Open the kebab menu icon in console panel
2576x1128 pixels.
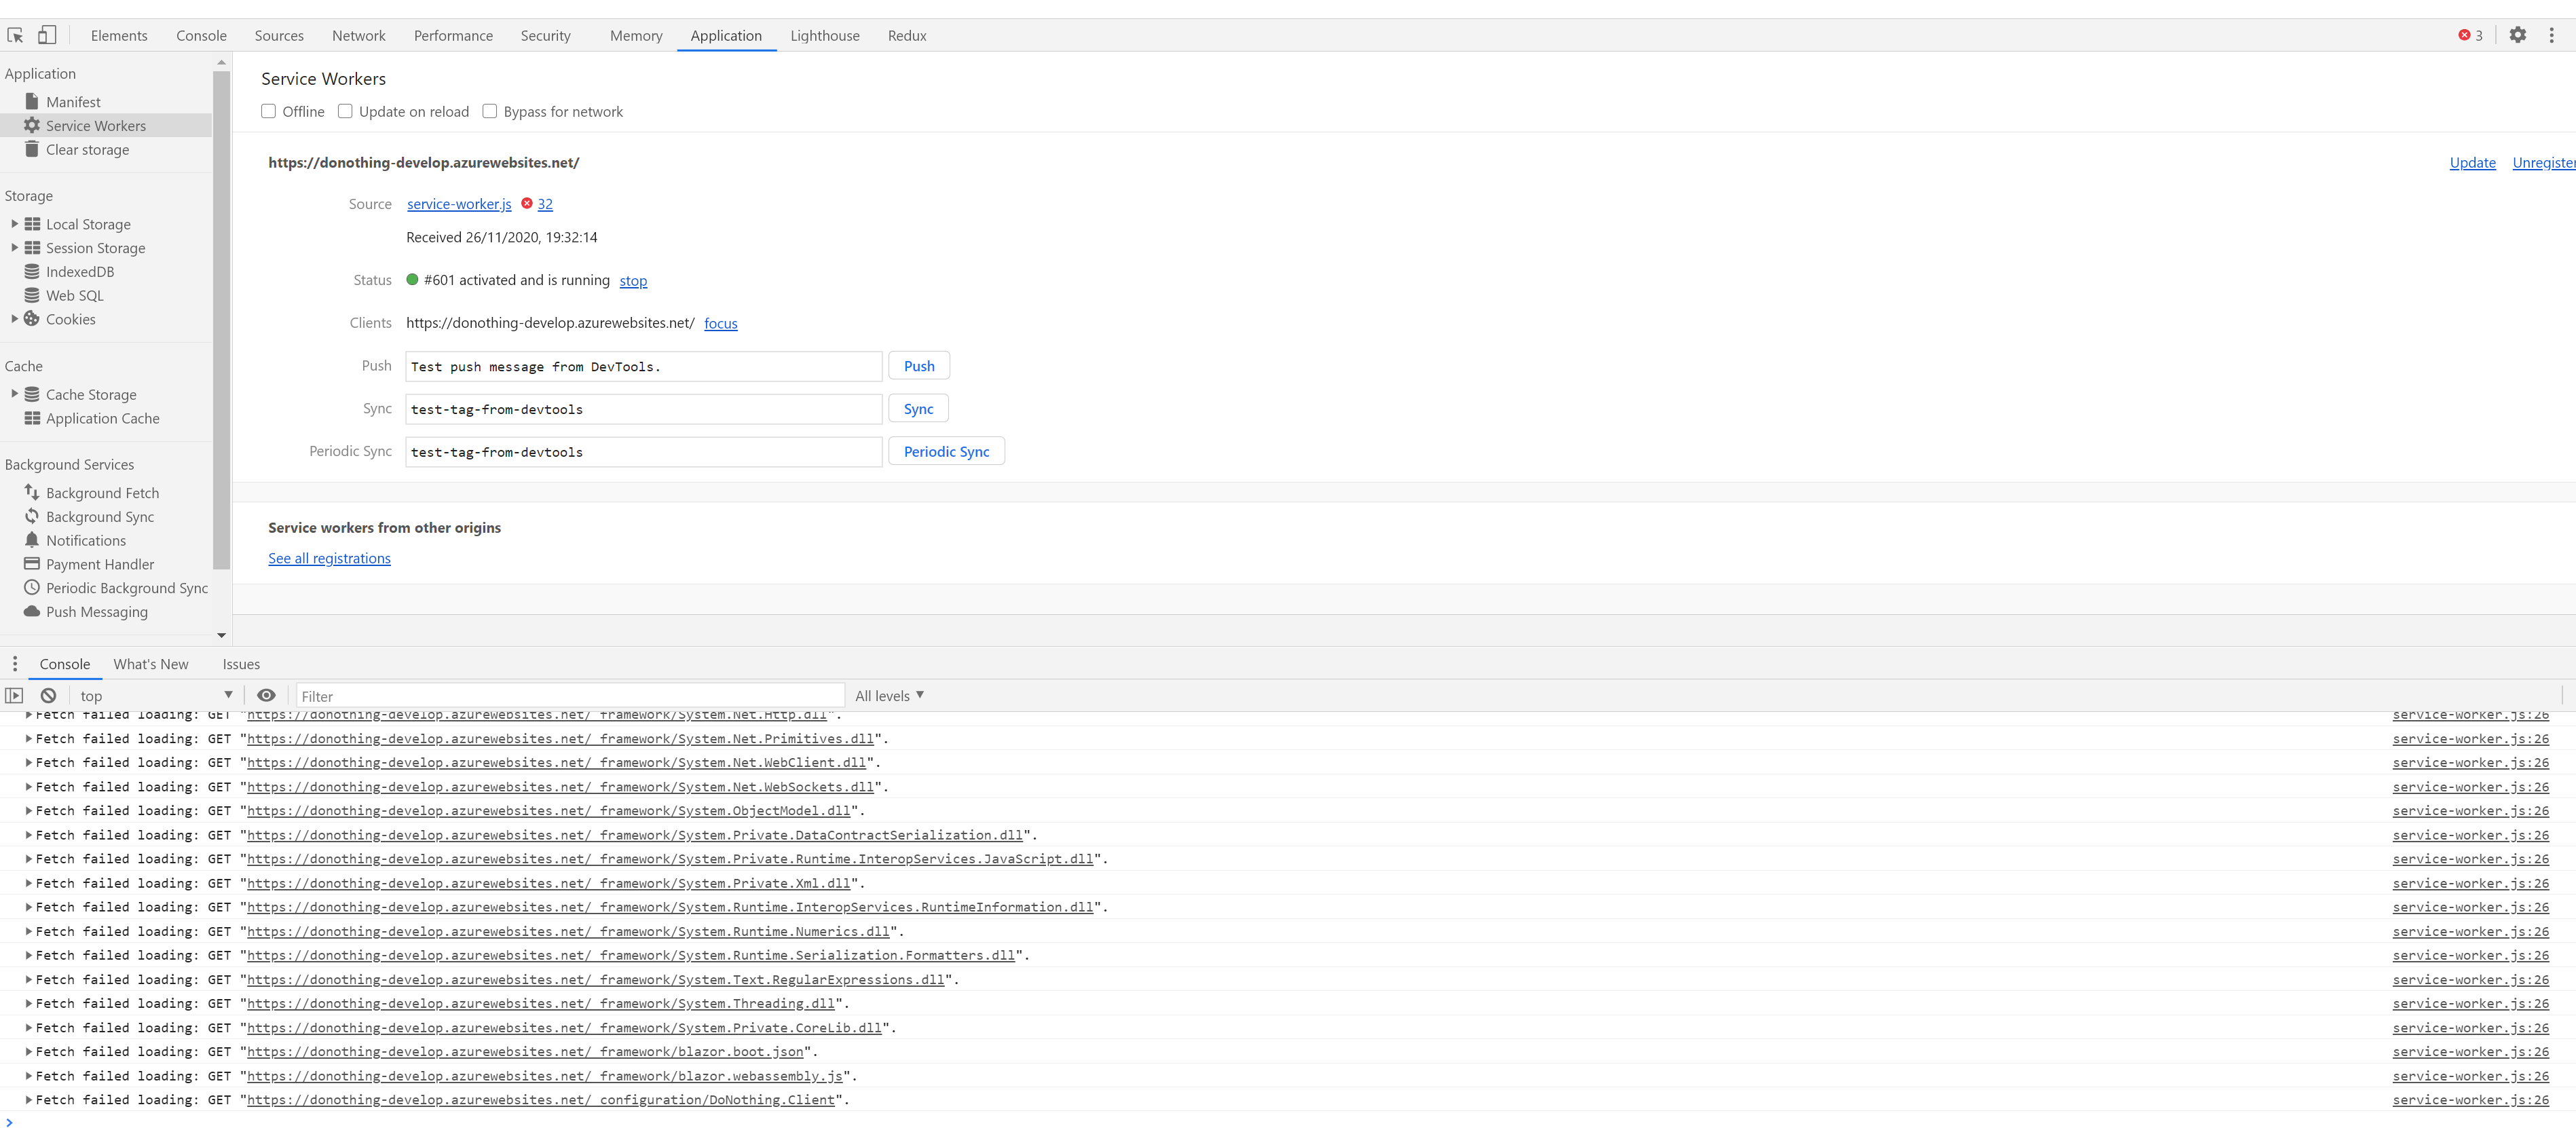[x=15, y=663]
